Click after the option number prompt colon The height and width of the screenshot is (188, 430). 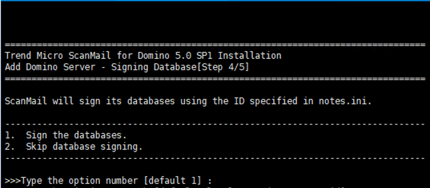coord(213,180)
